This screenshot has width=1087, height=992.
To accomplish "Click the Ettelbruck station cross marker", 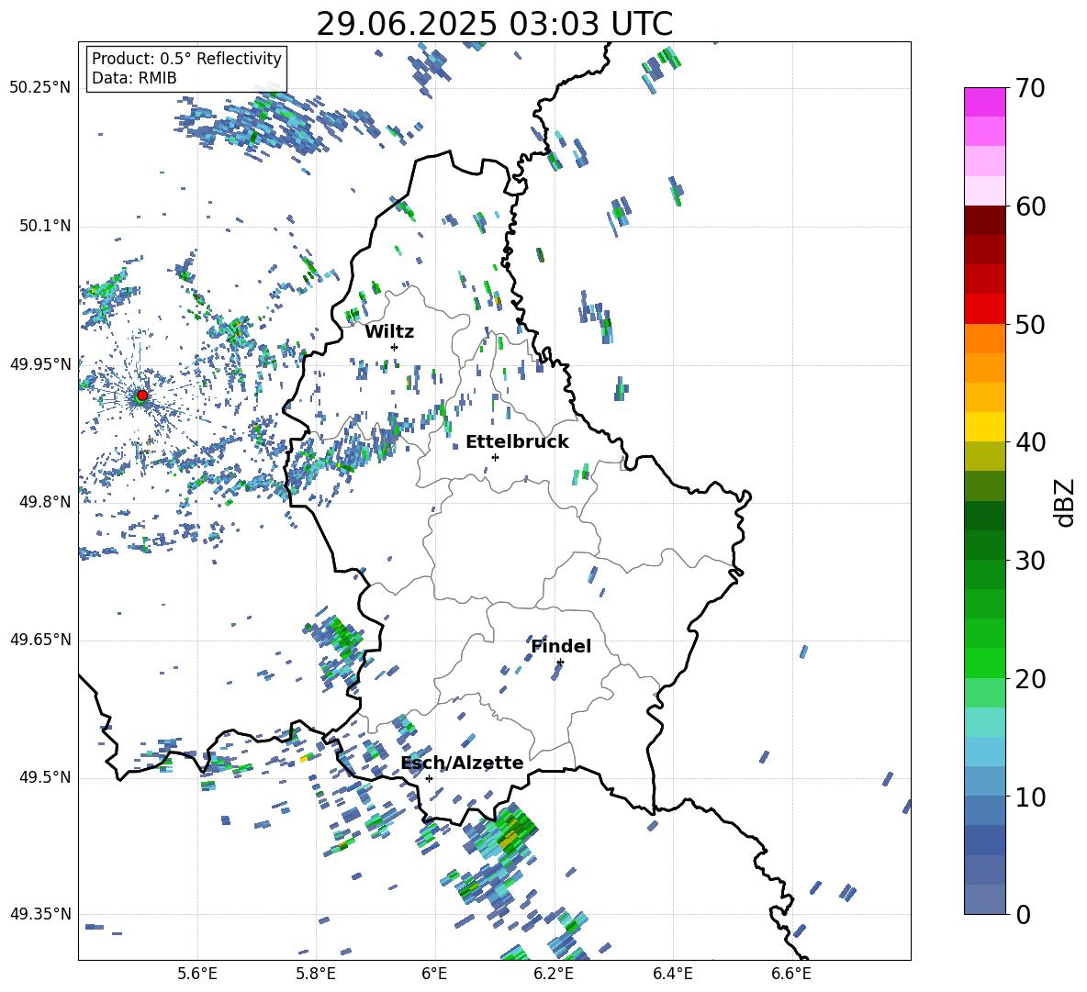I will click(x=495, y=457).
